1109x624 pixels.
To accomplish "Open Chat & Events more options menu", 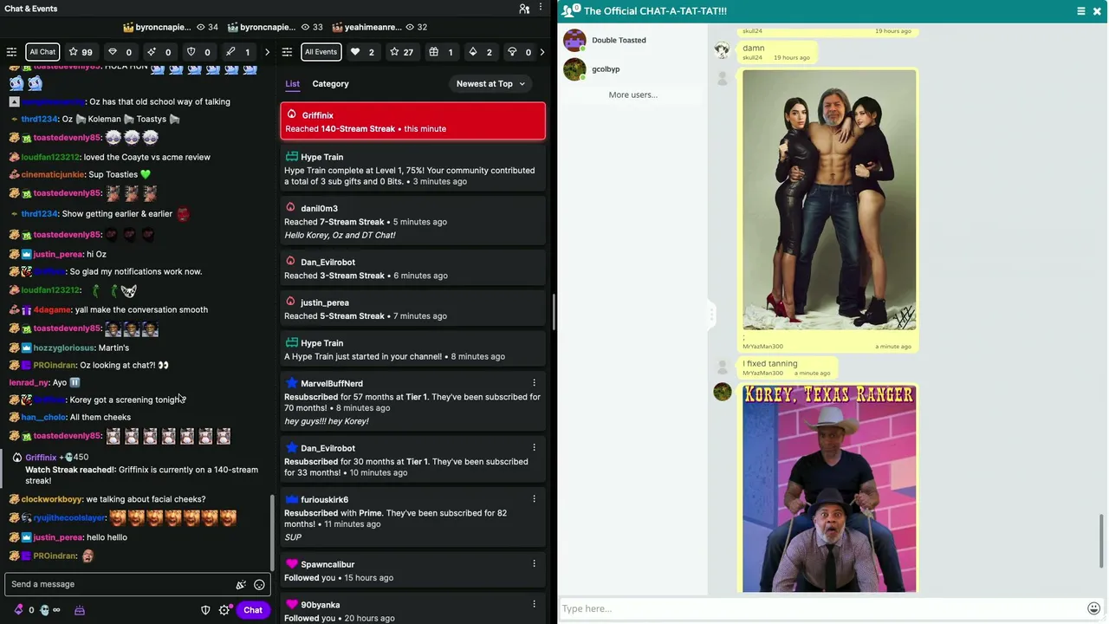I will 541,9.
